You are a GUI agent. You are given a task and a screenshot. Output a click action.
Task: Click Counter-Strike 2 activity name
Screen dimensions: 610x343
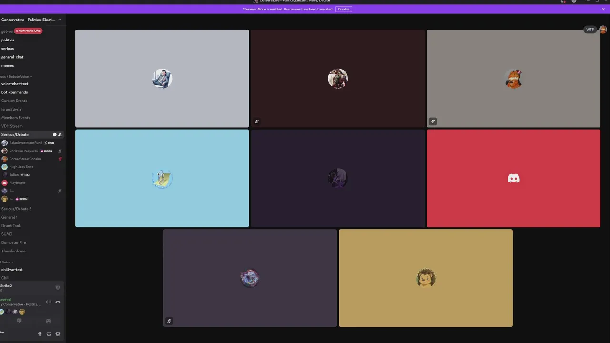[6, 286]
